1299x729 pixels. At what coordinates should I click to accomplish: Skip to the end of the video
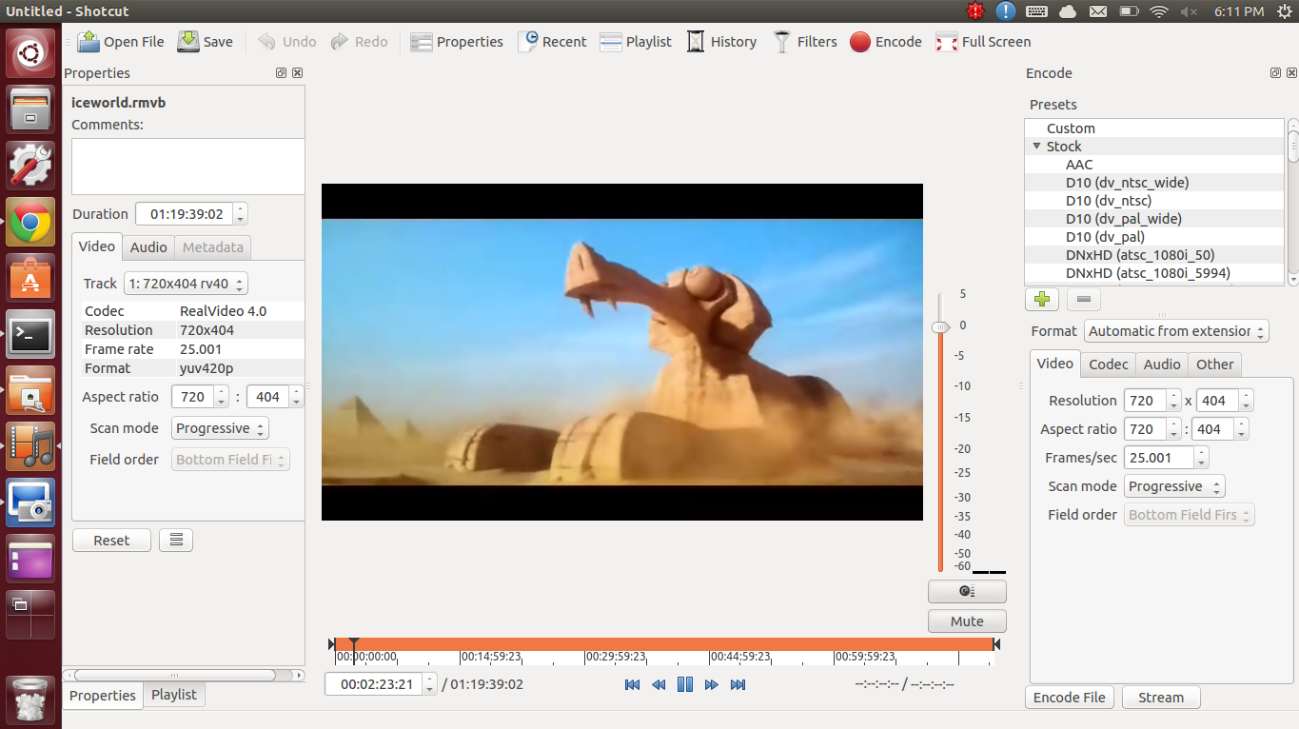pyautogui.click(x=738, y=684)
